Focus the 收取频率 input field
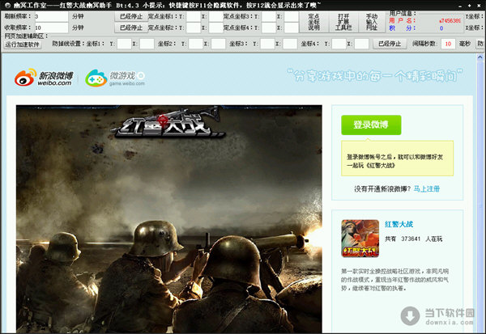The image size is (486, 334). [51, 27]
